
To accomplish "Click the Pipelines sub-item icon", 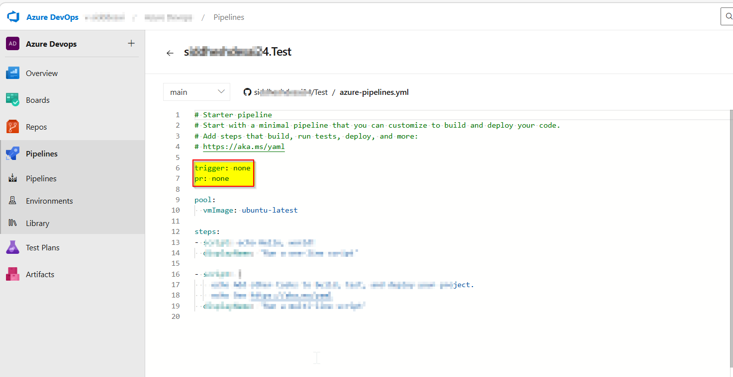I will (x=13, y=178).
